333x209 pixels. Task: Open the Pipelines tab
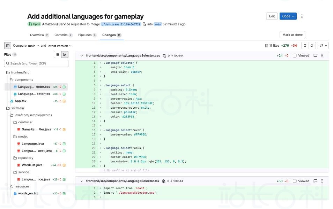87,35
